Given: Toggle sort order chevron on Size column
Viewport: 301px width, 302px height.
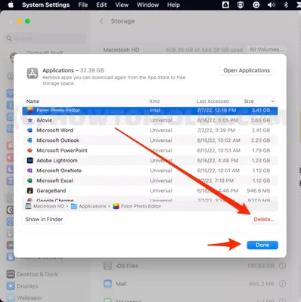Looking at the screenshot, I should pyautogui.click(x=273, y=101).
